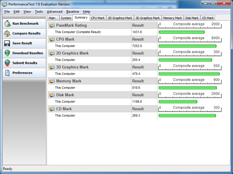
Task: Click the Run Benchmark button label
Action: (25, 23)
